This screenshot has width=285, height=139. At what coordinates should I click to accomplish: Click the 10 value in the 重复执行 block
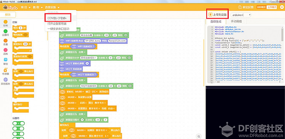click(25, 44)
